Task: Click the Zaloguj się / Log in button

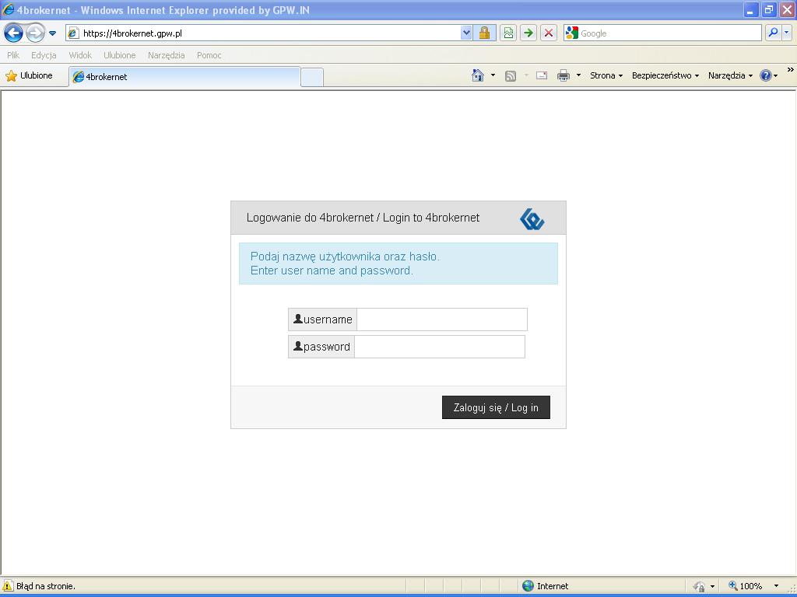Action: pyautogui.click(x=496, y=407)
